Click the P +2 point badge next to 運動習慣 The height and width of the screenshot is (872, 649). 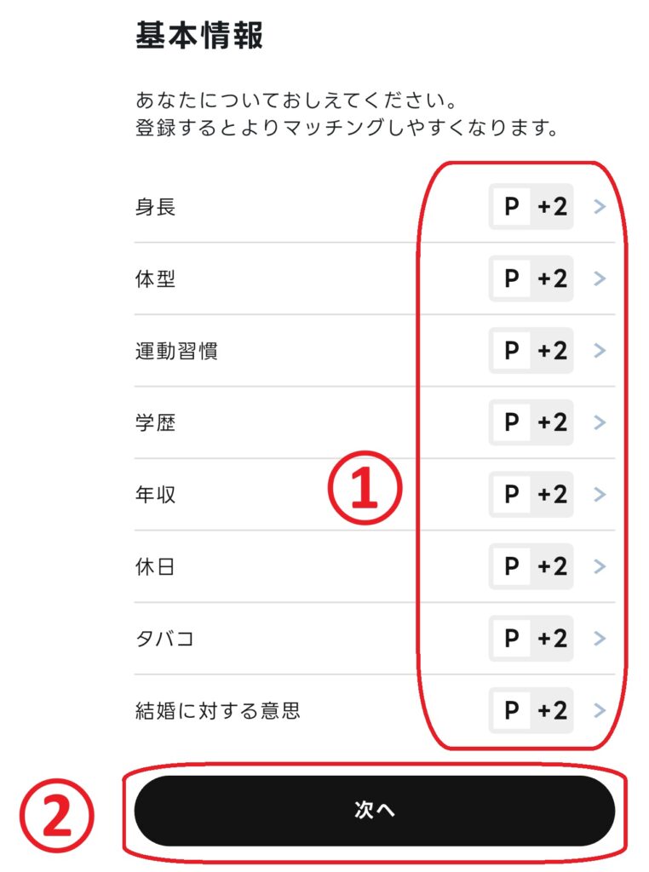pyautogui.click(x=530, y=351)
